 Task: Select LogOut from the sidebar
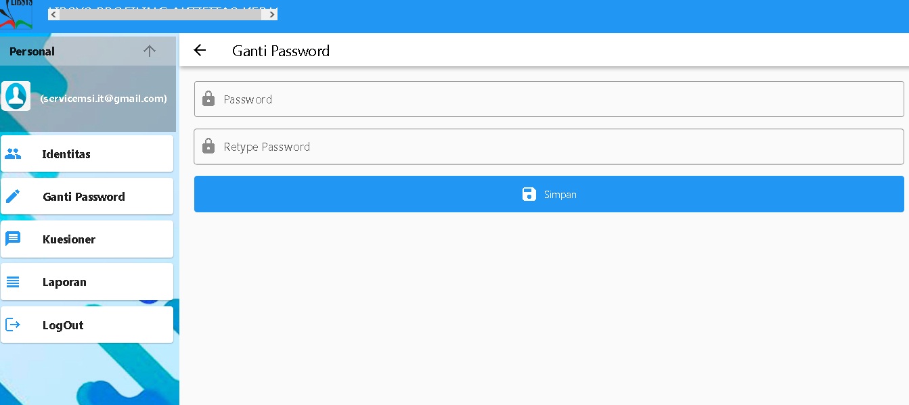coord(87,325)
